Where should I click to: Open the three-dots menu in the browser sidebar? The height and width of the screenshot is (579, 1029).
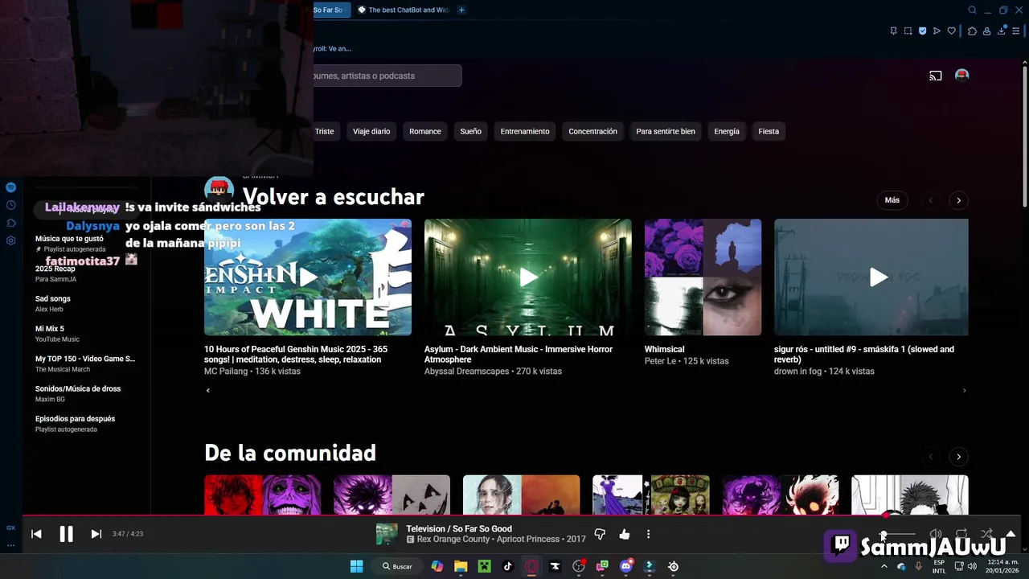click(10, 545)
